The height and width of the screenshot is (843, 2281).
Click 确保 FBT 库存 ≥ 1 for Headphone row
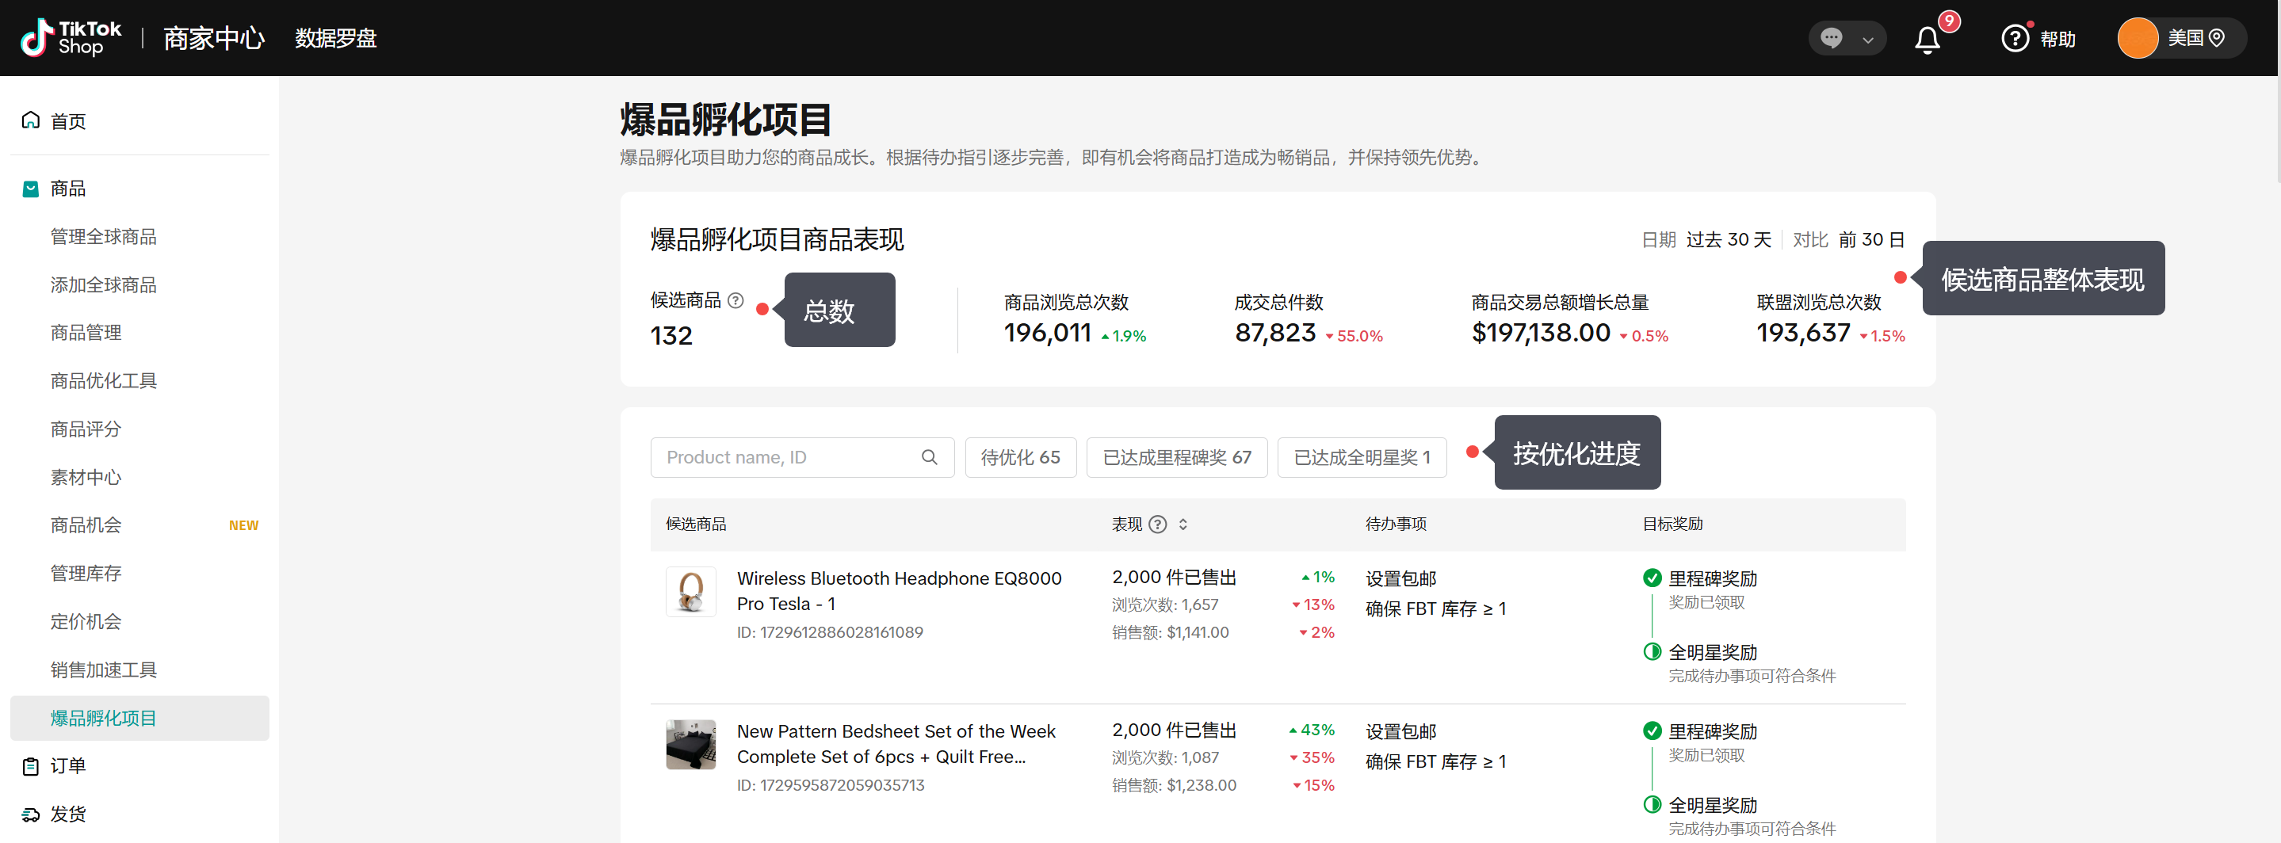tap(1435, 609)
